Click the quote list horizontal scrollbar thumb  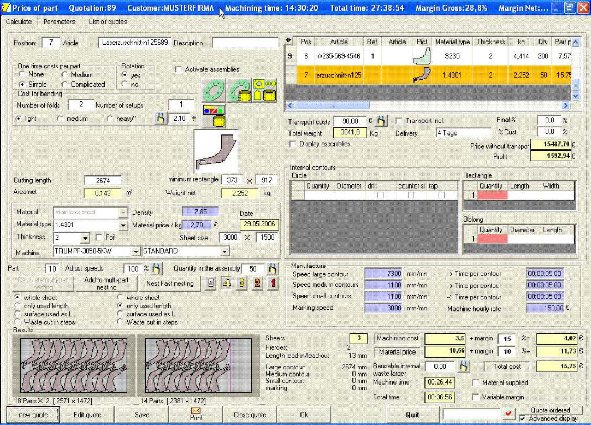tap(332, 106)
